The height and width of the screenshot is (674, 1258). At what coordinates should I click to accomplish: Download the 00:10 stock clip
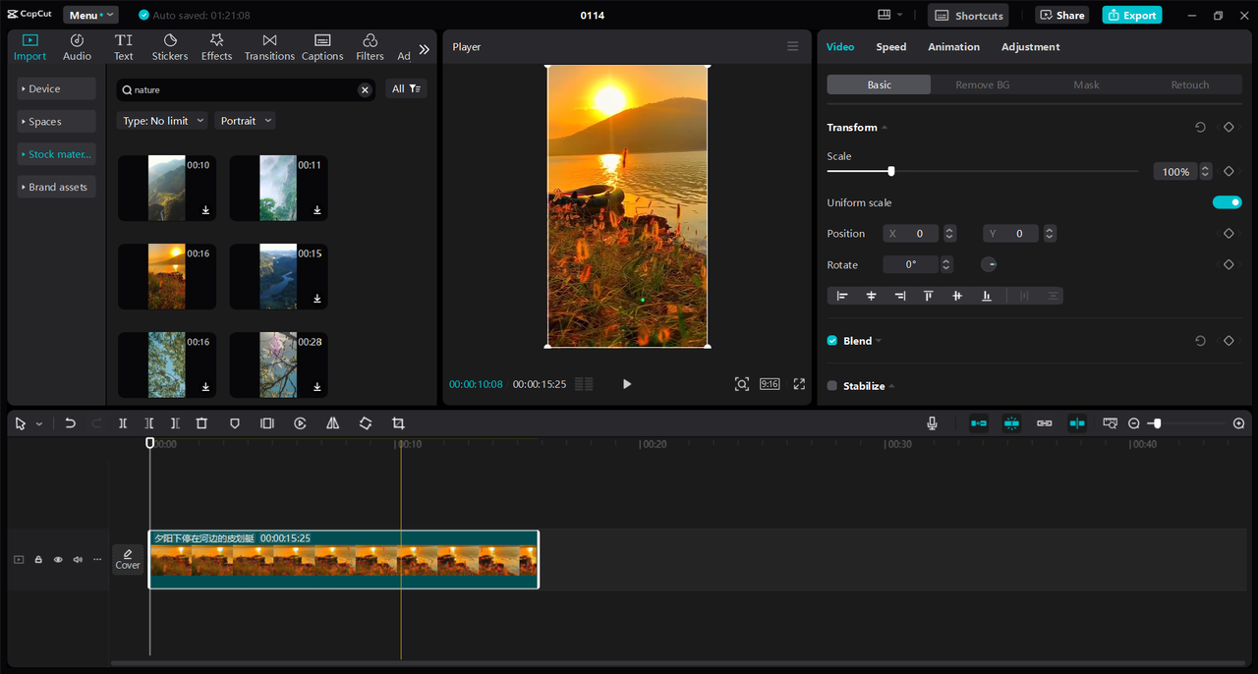point(206,210)
